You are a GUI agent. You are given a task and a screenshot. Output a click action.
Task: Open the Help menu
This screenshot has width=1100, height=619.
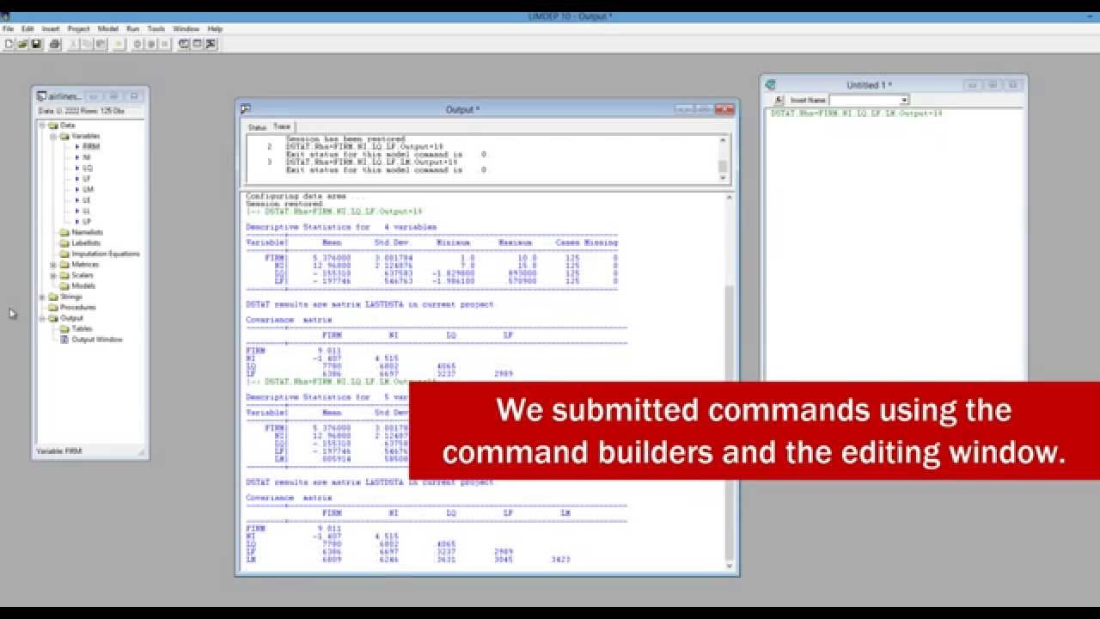click(x=215, y=28)
